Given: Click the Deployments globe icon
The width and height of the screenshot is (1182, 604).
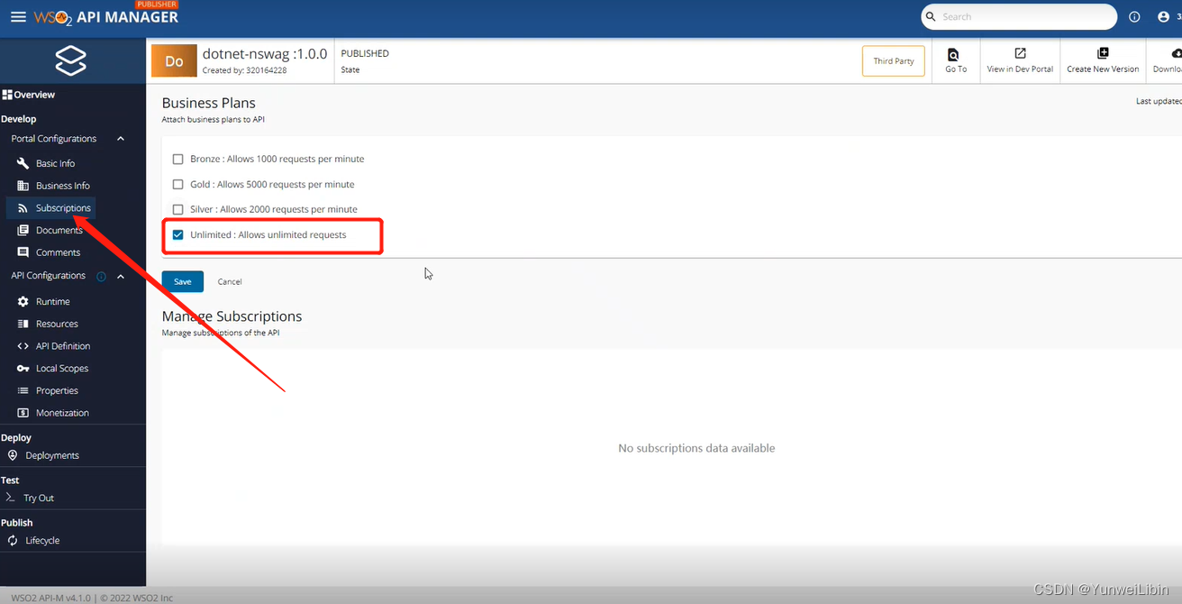Looking at the screenshot, I should coord(13,455).
